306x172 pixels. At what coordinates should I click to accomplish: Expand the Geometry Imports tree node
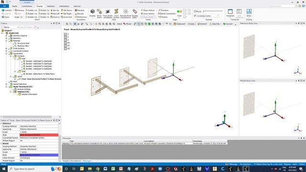[x=6, y=36]
